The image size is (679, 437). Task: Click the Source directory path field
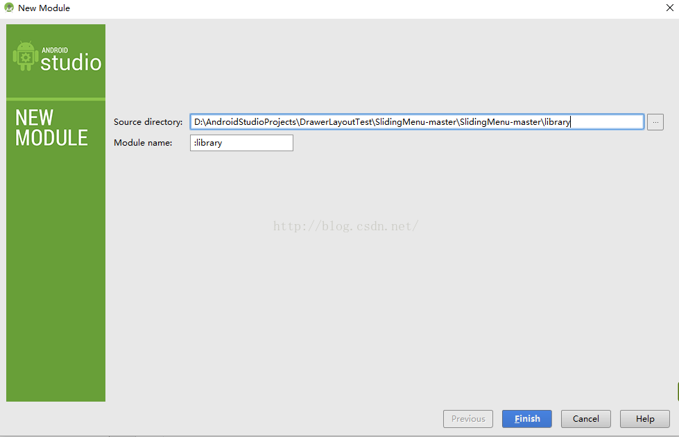pos(417,121)
